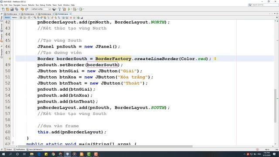Click the taskbar search icon

tap(10, 154)
